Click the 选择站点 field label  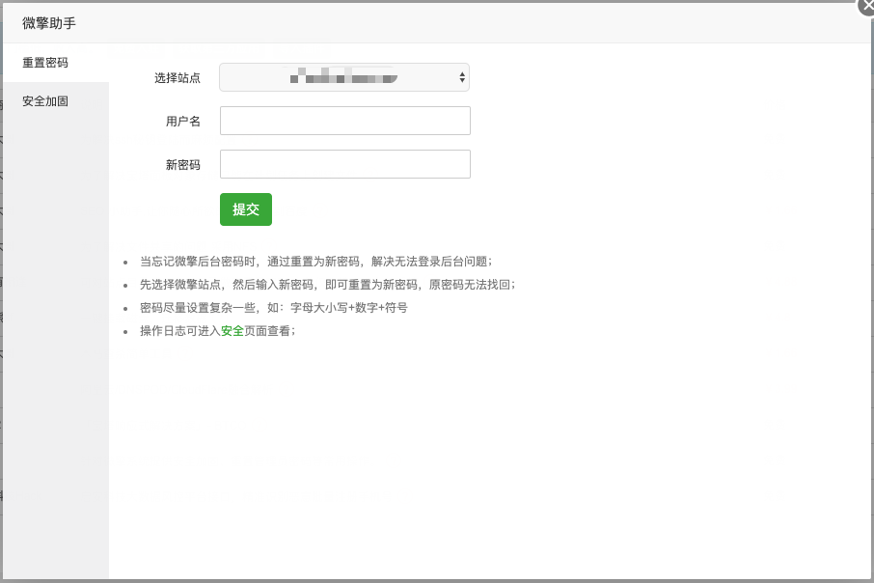point(178,78)
